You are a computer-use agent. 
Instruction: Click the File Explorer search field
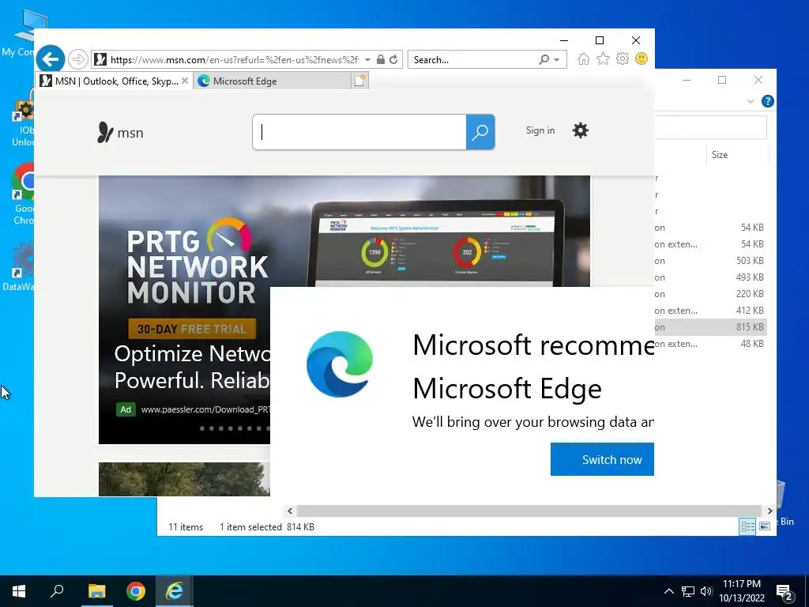[710, 127]
